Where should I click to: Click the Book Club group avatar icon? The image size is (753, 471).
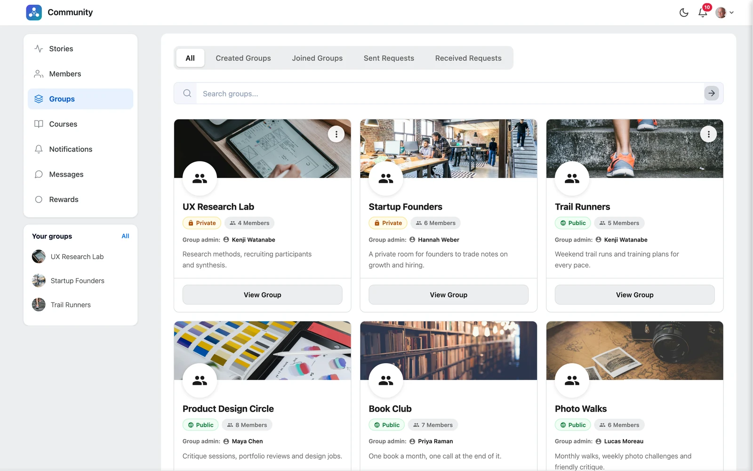click(386, 380)
